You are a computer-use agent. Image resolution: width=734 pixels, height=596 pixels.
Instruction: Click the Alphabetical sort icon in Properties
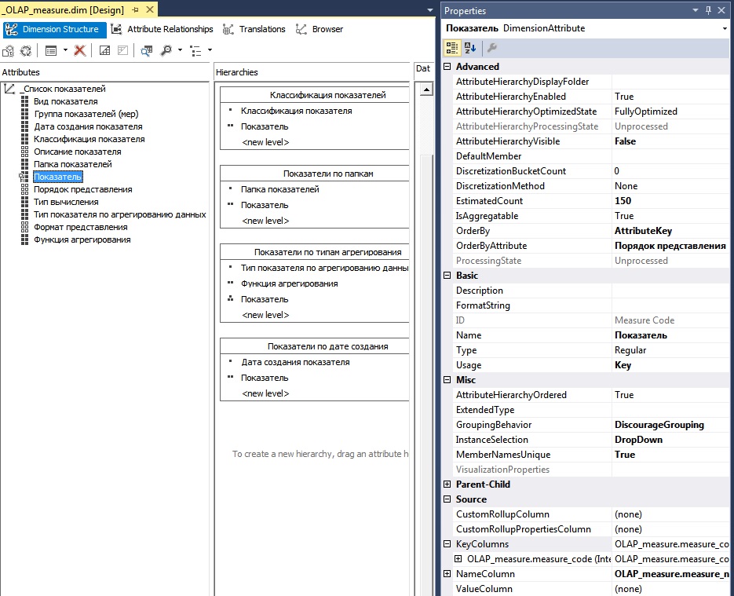click(x=470, y=48)
